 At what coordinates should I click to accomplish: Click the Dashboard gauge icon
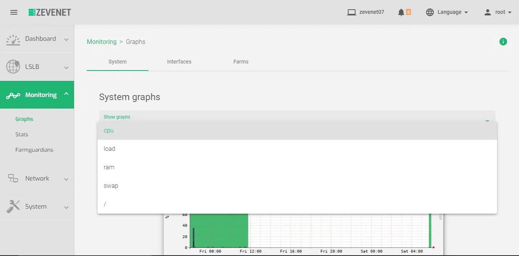click(x=13, y=39)
